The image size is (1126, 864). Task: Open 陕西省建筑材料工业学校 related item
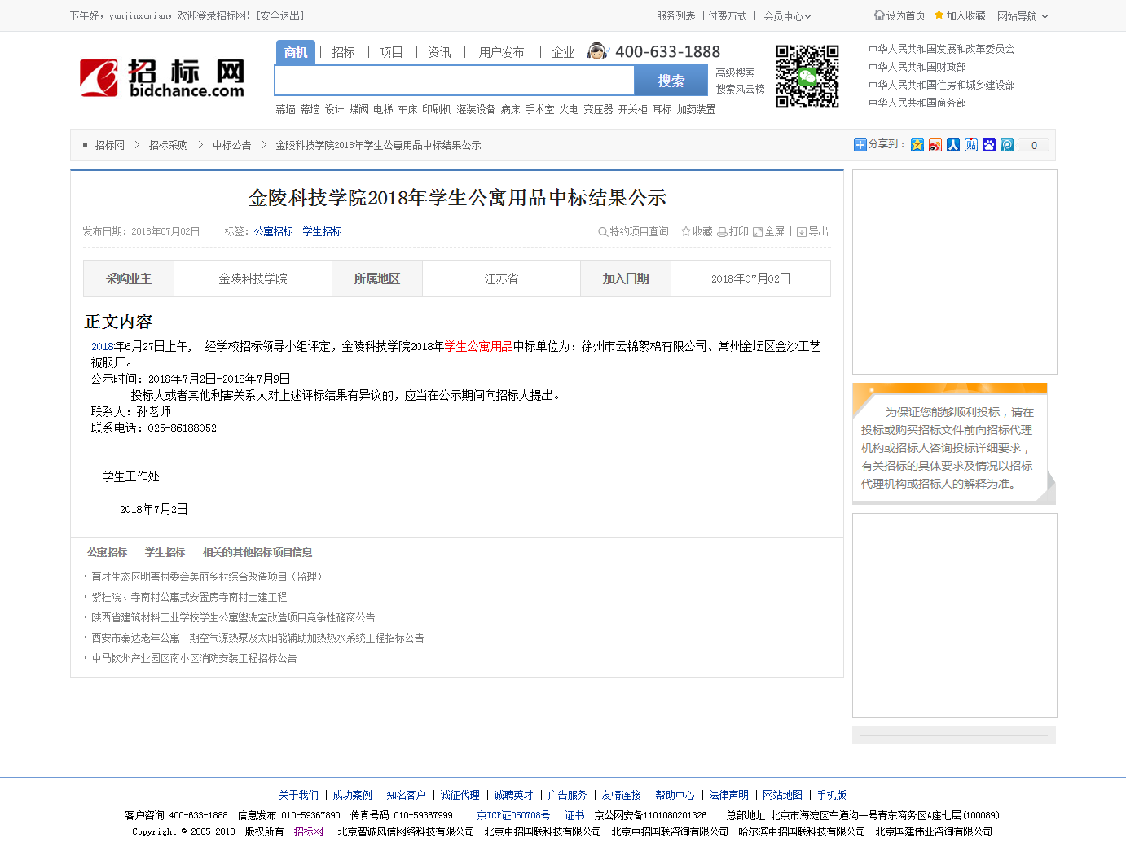click(x=233, y=617)
